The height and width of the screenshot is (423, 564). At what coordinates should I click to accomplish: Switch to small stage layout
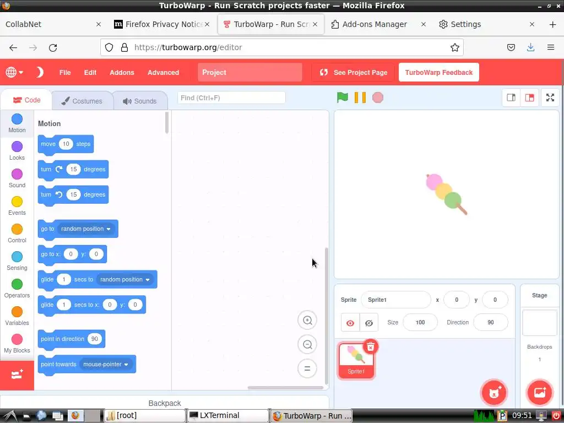[x=511, y=97]
